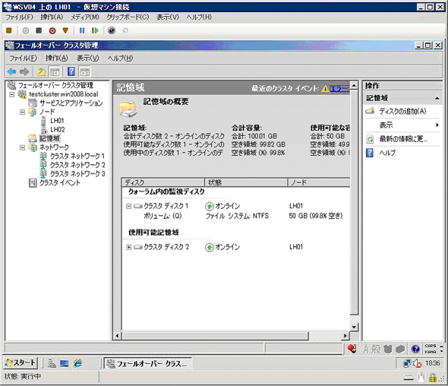
Task: Click the IME input mode A indicator
Action: pyautogui.click(x=366, y=349)
